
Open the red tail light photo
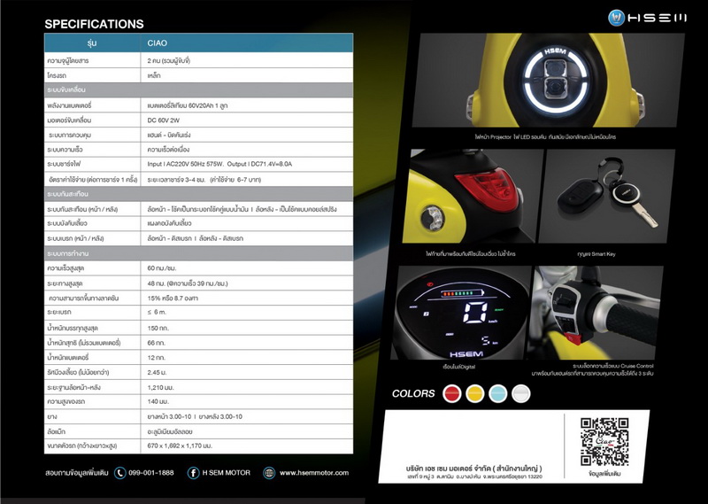(x=472, y=196)
